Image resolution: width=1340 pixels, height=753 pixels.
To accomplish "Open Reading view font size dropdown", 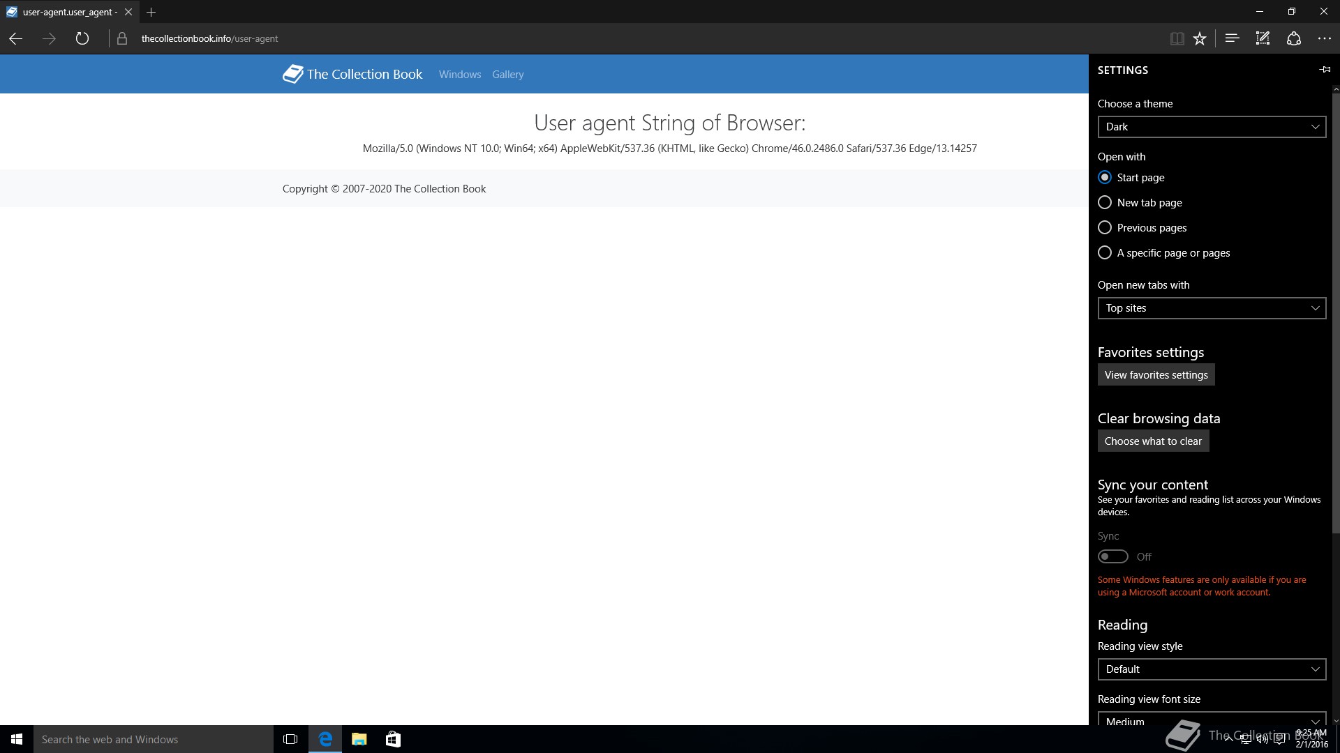I will 1212,719.
